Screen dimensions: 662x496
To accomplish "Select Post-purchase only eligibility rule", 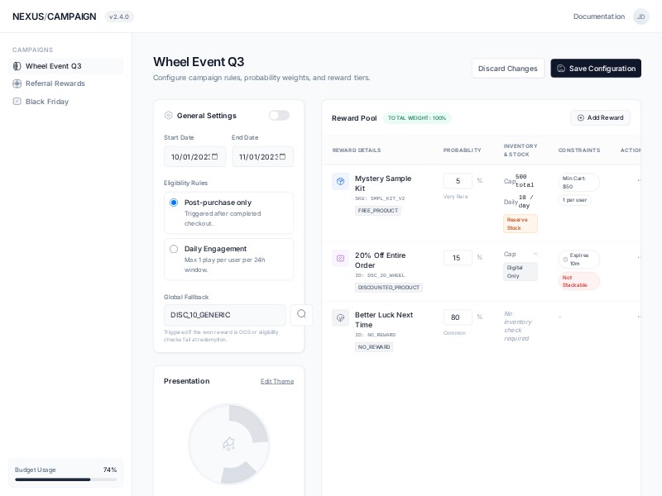I will (x=228, y=212).
